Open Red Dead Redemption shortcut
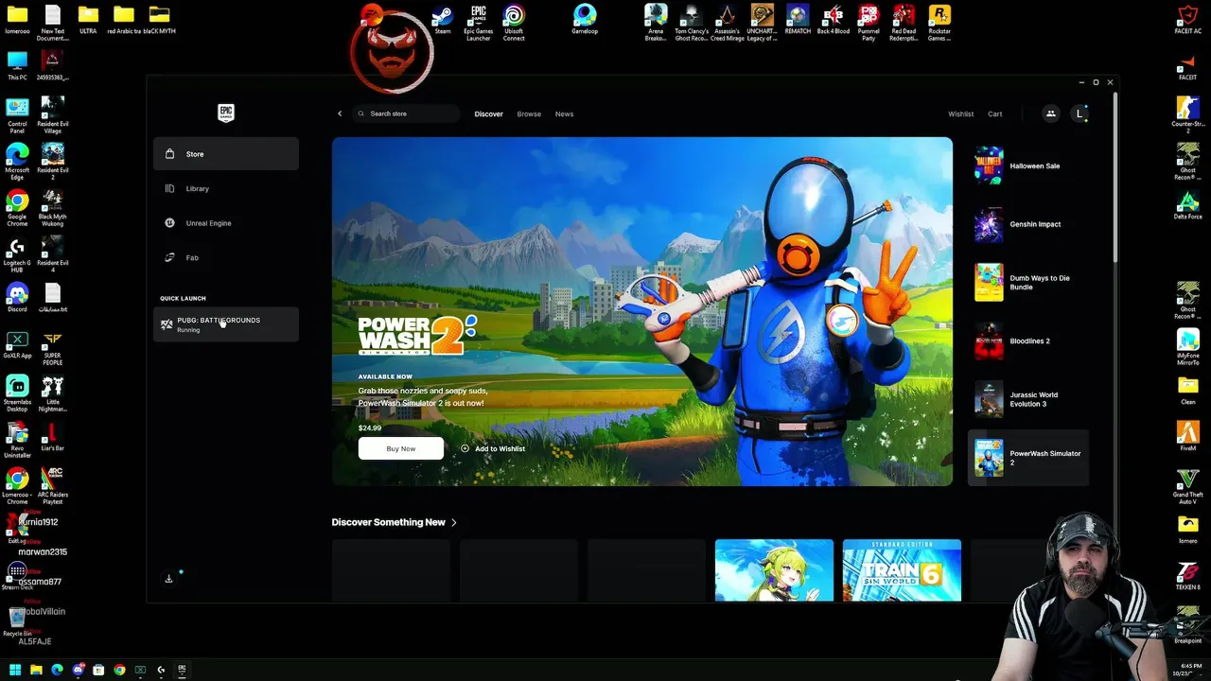The image size is (1211, 681). coord(904,23)
